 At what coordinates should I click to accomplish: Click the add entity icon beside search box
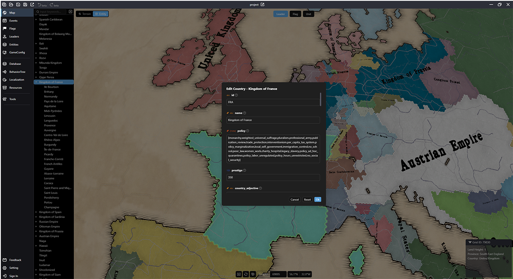pyautogui.click(x=71, y=12)
